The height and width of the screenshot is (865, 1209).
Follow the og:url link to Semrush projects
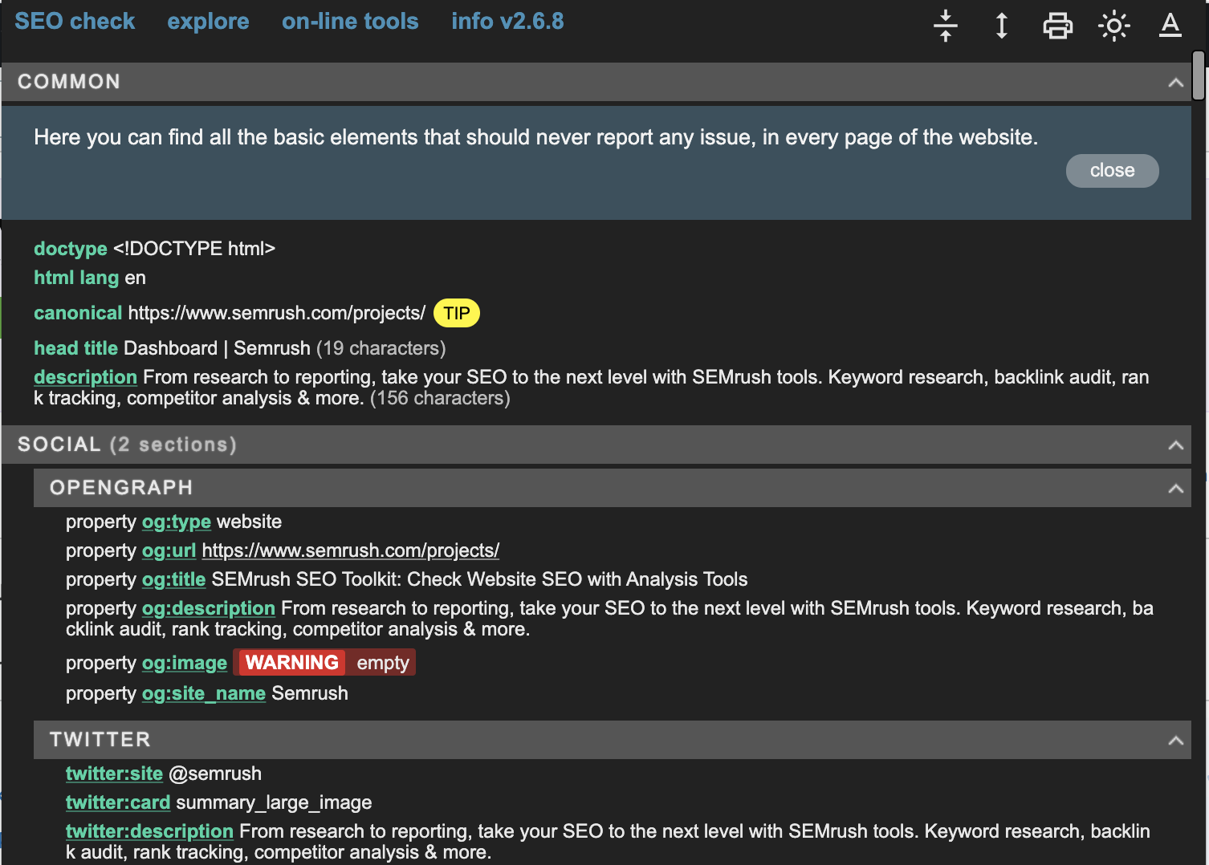pos(351,550)
